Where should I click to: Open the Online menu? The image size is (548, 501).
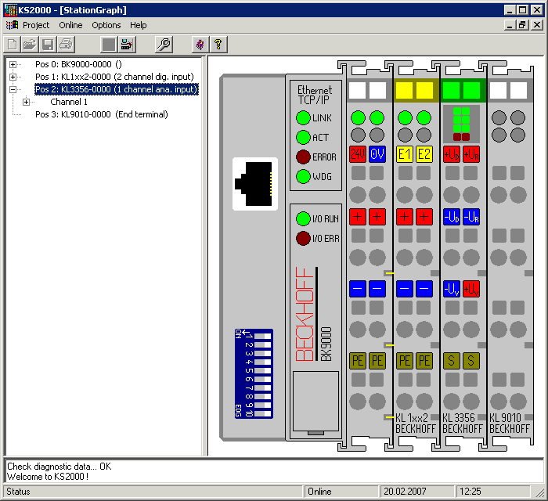pos(70,25)
